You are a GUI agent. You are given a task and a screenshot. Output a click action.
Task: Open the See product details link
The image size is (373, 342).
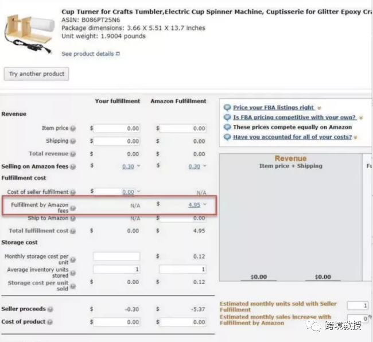coord(88,54)
